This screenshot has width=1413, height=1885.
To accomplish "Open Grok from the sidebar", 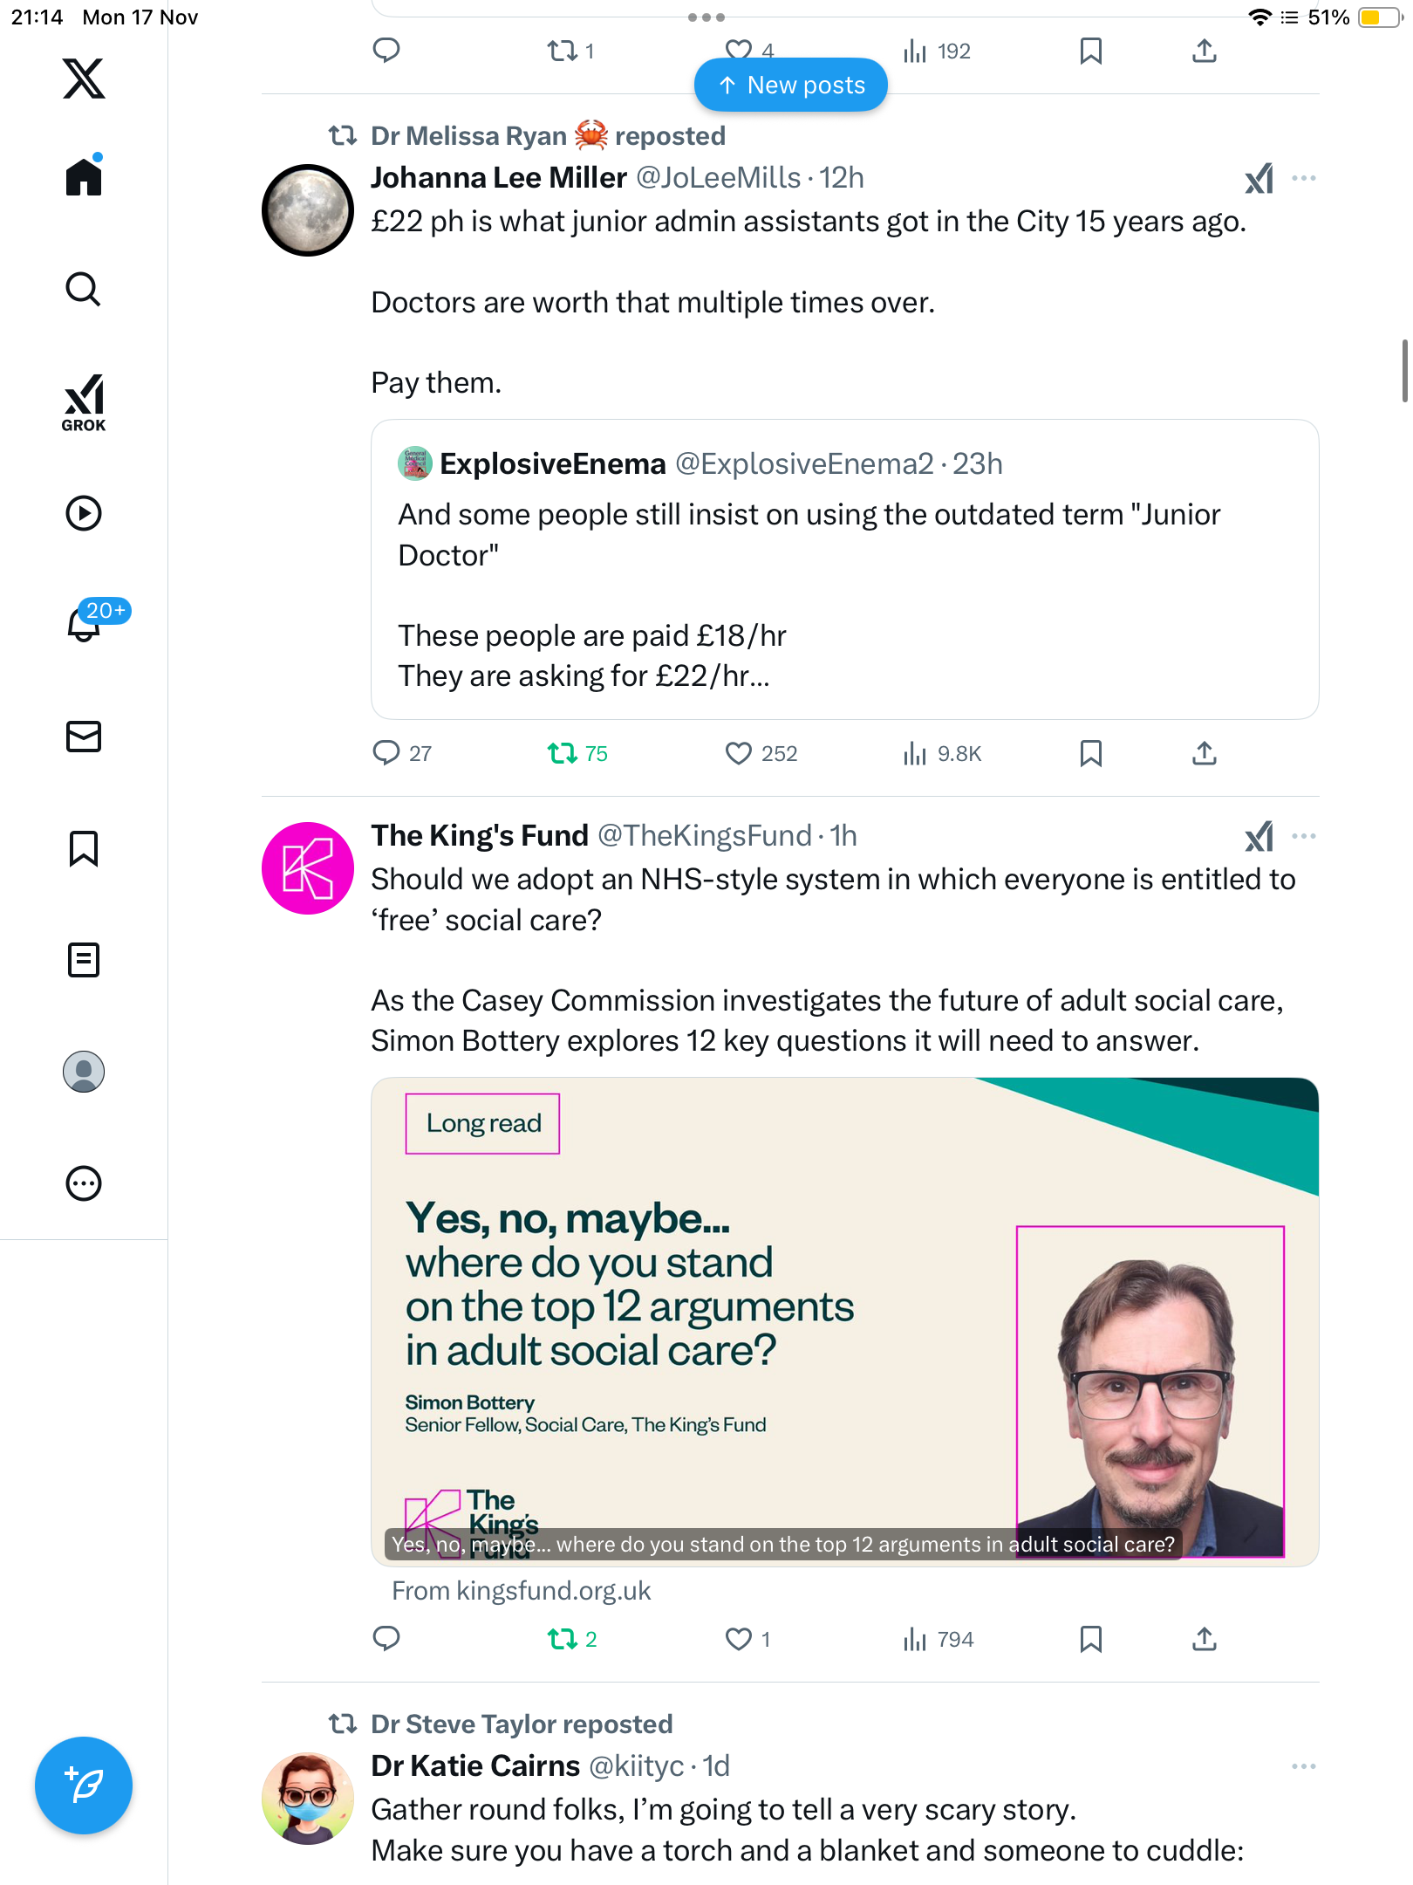I will [x=84, y=402].
